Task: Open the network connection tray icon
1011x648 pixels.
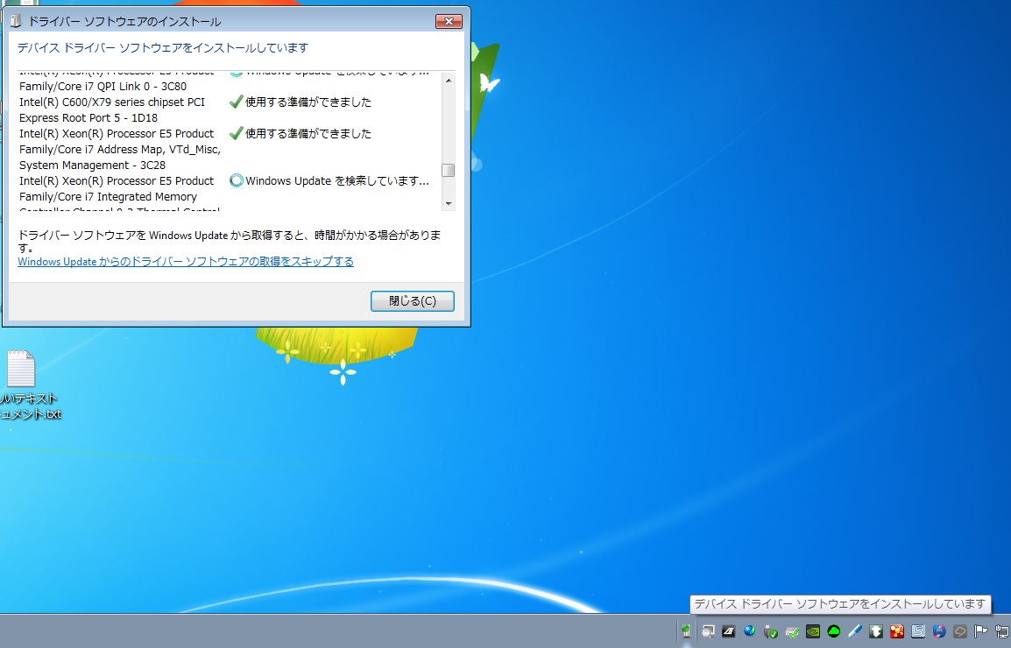Action: click(x=1002, y=631)
